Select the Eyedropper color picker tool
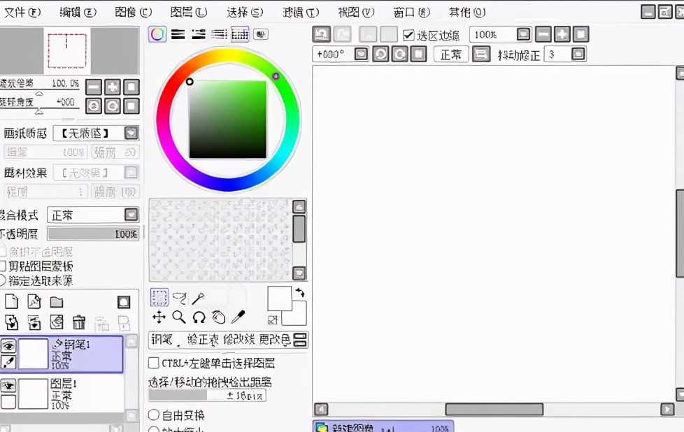684x432 pixels. coord(238,319)
